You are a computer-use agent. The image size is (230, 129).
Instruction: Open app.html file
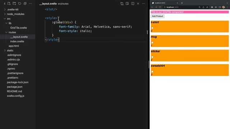(x=14, y=46)
